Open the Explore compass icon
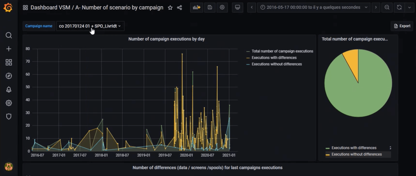 coord(9,76)
